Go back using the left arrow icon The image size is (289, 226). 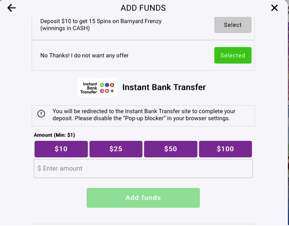12,8
